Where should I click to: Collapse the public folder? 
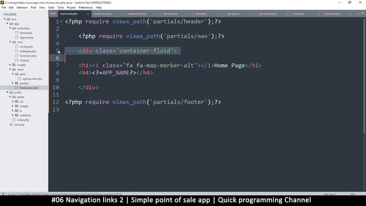7,92
